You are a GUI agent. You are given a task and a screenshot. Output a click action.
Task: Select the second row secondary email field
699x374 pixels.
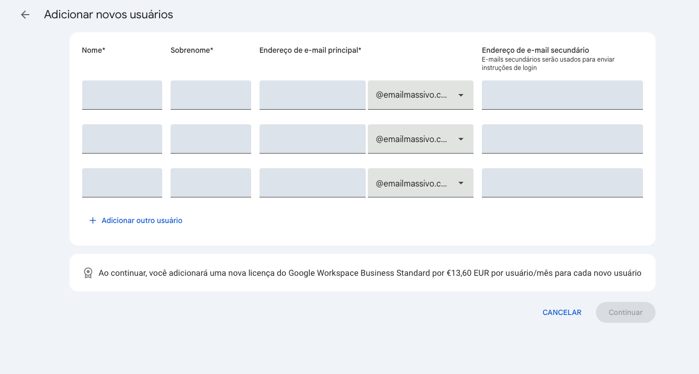click(562, 139)
